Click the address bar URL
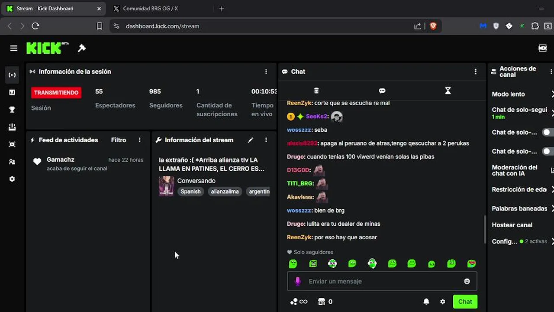554x312 pixels. tap(162, 26)
